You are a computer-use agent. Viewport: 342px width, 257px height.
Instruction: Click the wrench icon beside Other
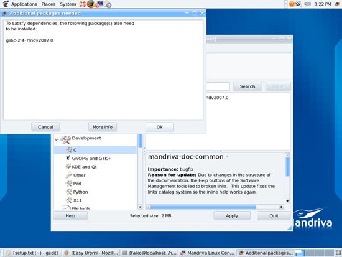click(x=68, y=175)
